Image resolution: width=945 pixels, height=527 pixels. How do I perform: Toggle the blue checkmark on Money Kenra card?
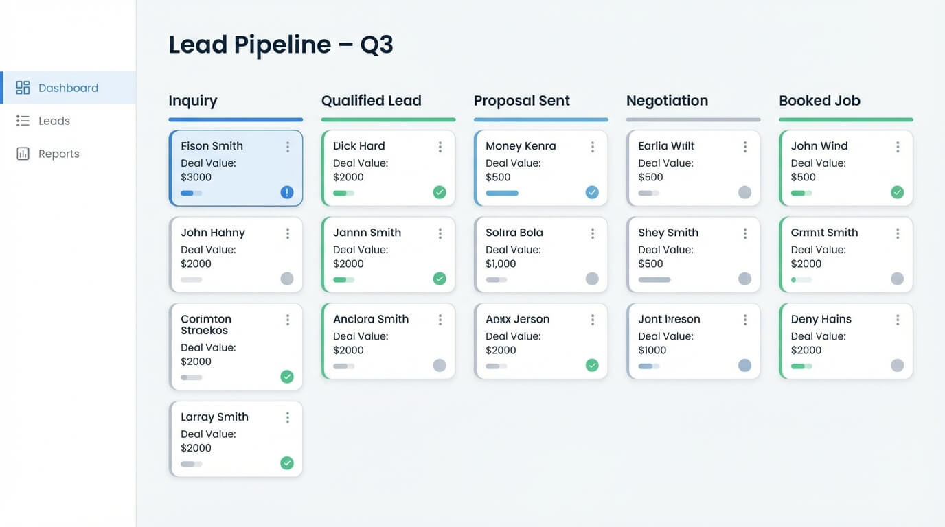[x=592, y=192]
